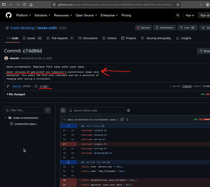Fork the repository
The height and width of the screenshot is (187, 210).
(187, 28)
